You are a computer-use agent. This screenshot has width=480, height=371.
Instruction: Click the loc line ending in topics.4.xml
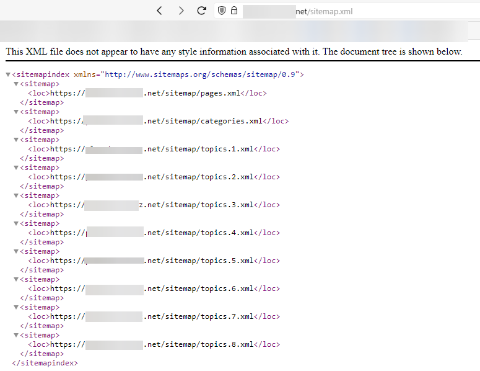pyautogui.click(x=154, y=233)
